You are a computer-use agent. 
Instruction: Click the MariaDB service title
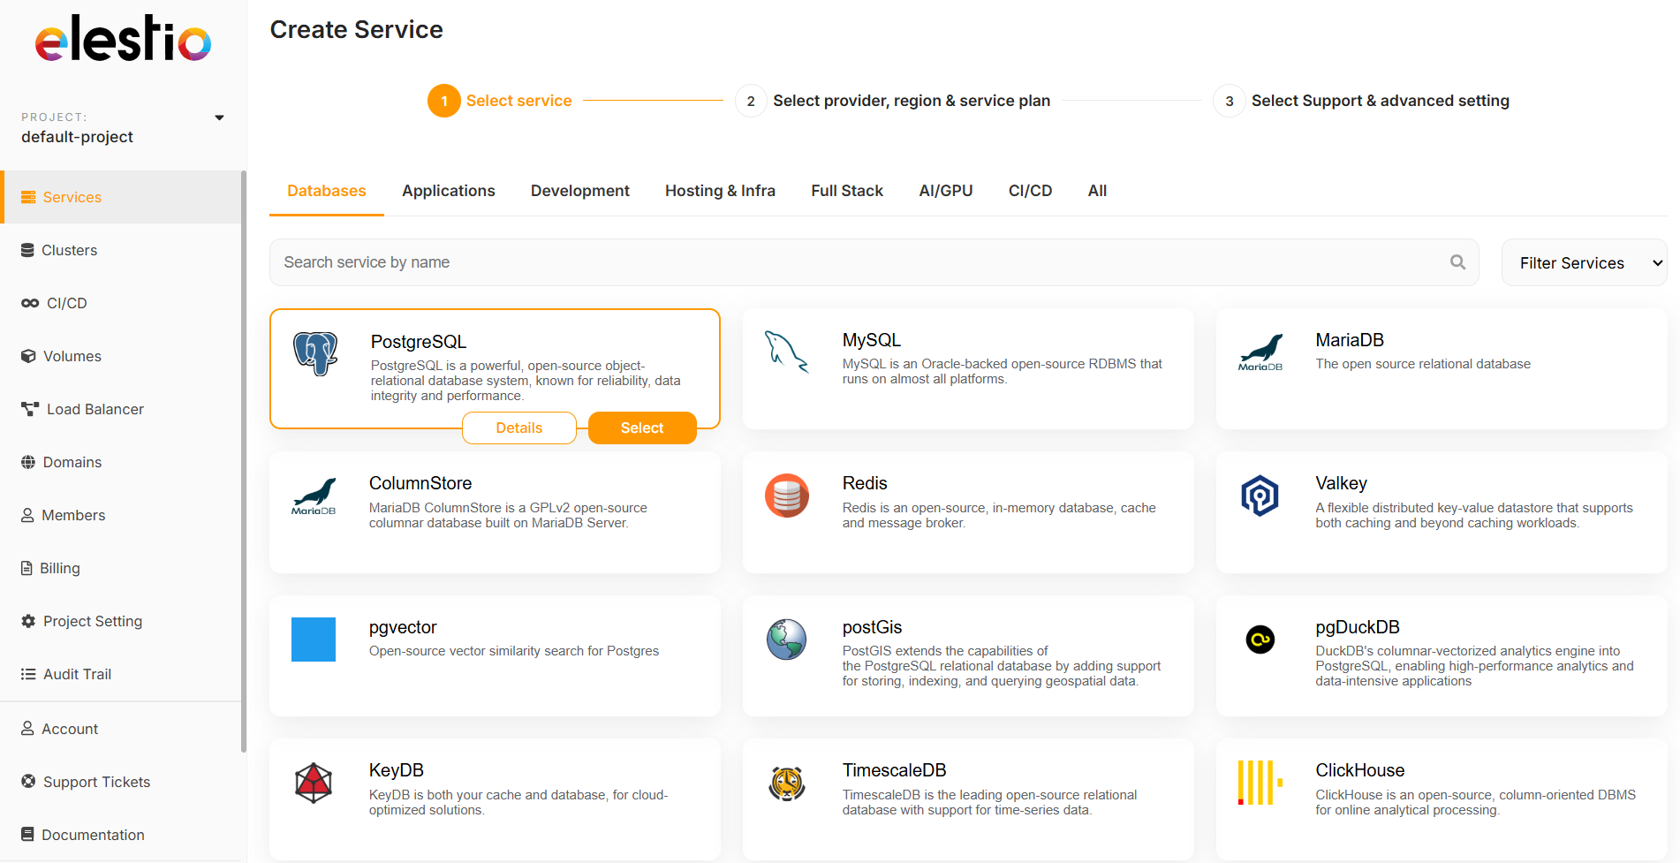[1350, 340]
